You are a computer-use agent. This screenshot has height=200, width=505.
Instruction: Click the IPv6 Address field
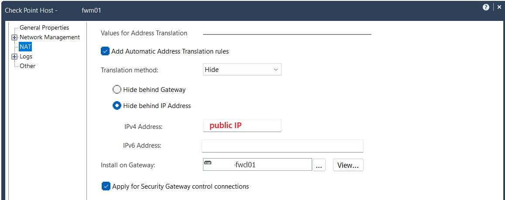[282, 146]
